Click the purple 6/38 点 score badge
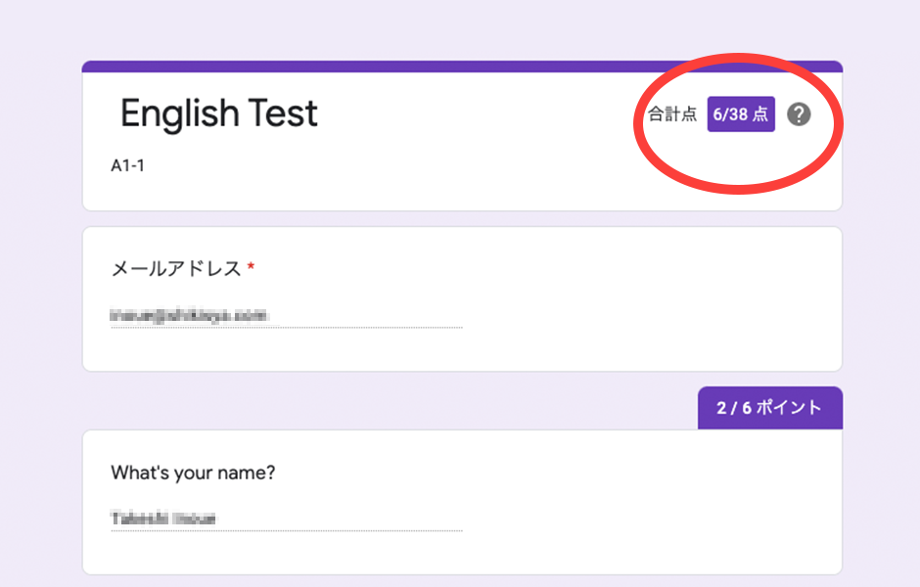Image resolution: width=920 pixels, height=587 pixels. (x=741, y=114)
